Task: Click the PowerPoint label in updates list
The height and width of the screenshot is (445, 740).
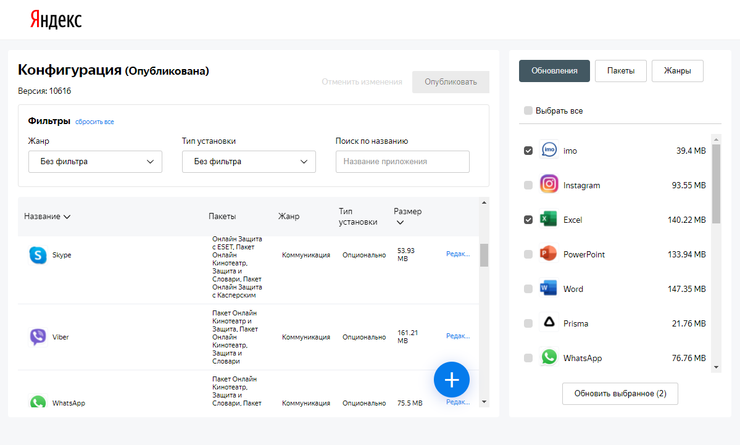Action: coord(584,254)
